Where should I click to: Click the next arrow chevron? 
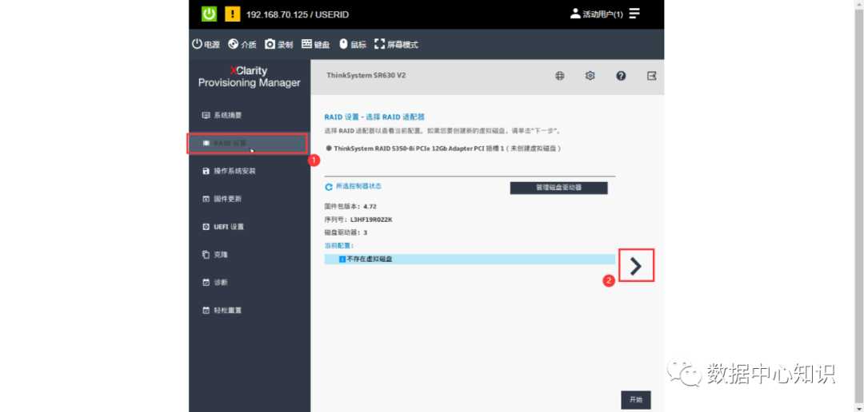click(x=637, y=266)
